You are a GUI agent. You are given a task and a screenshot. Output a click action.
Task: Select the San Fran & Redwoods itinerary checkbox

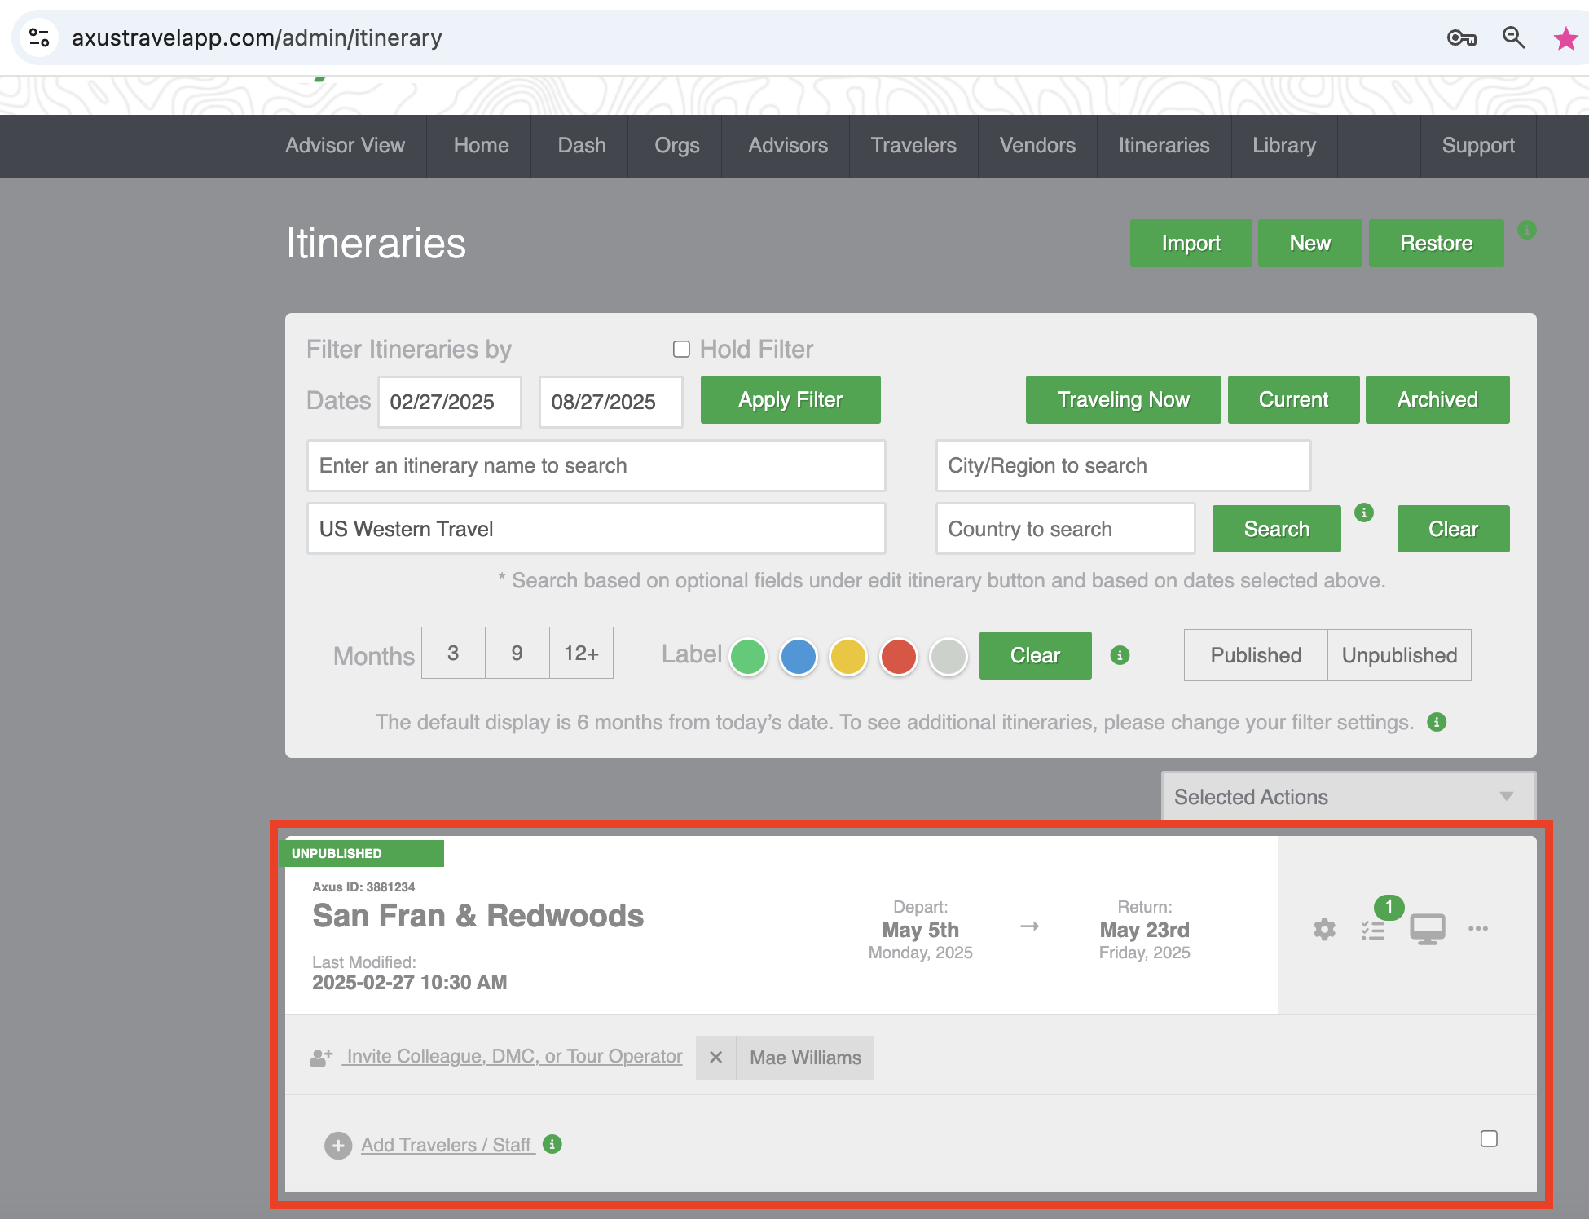pos(1489,1138)
